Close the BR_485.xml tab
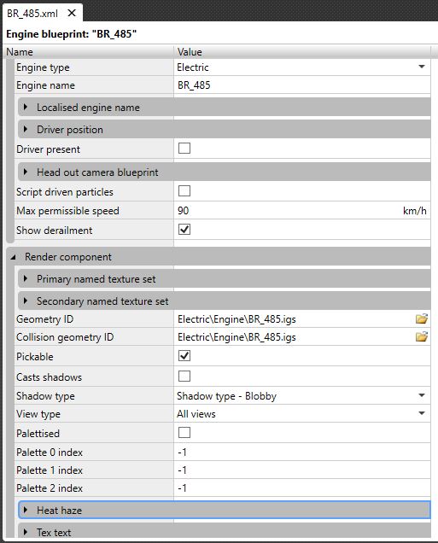 point(72,13)
